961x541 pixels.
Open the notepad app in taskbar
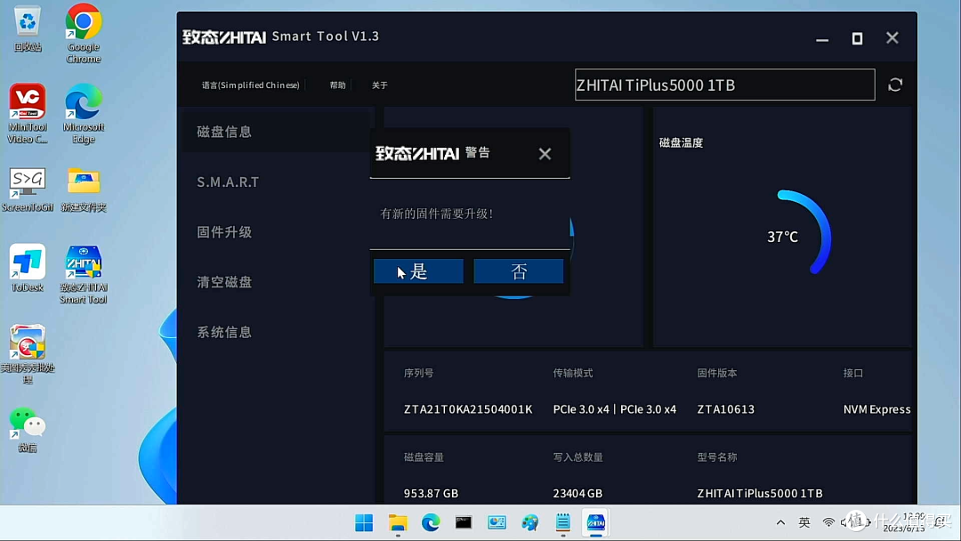coord(562,522)
